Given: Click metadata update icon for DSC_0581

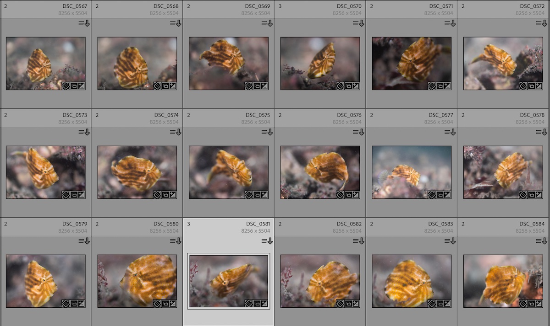Looking at the screenshot, I should 267,241.
